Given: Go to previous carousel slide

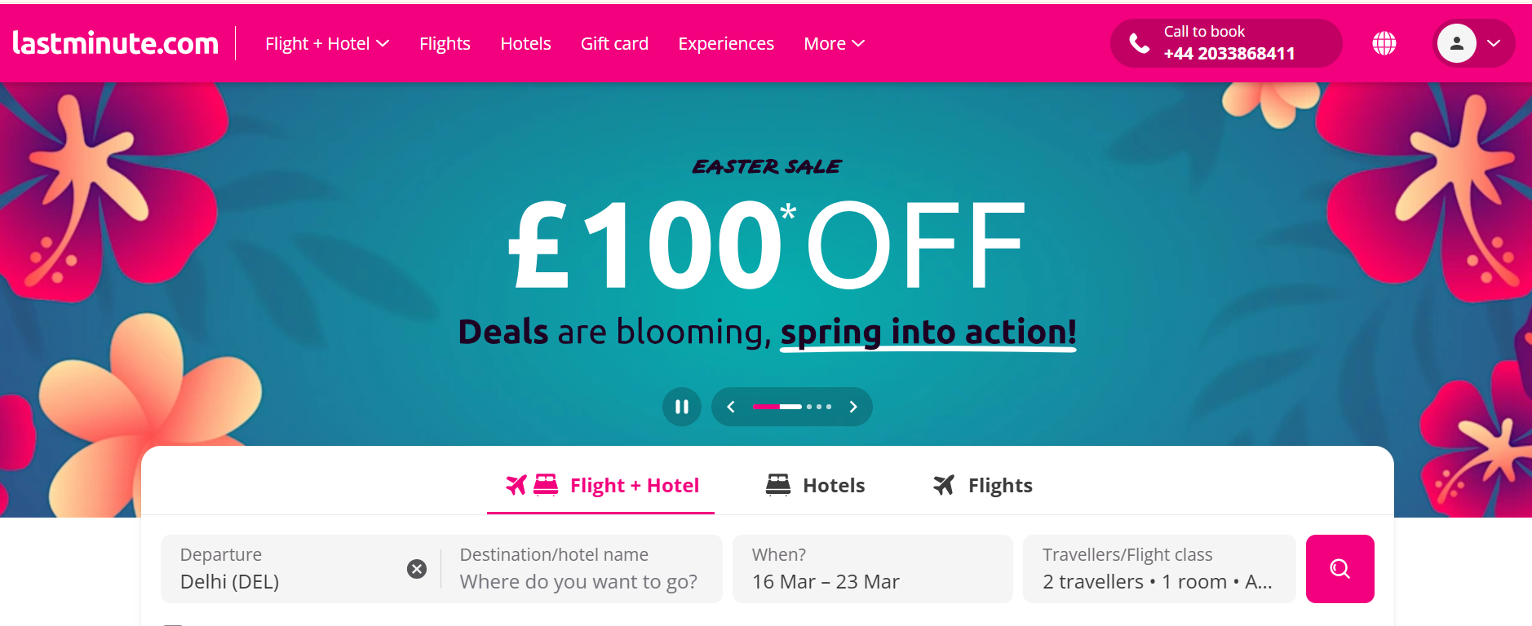Looking at the screenshot, I should (731, 407).
